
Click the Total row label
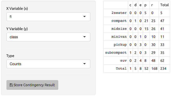point(121,69)
